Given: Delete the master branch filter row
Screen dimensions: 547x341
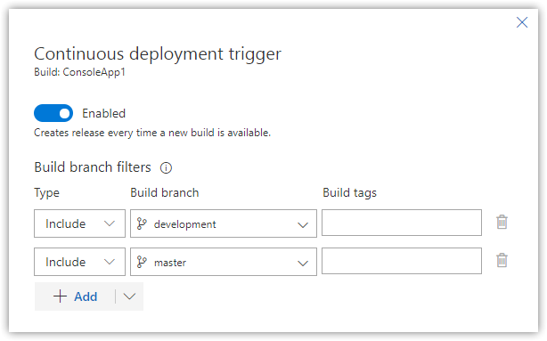Looking at the screenshot, I should 502,261.
